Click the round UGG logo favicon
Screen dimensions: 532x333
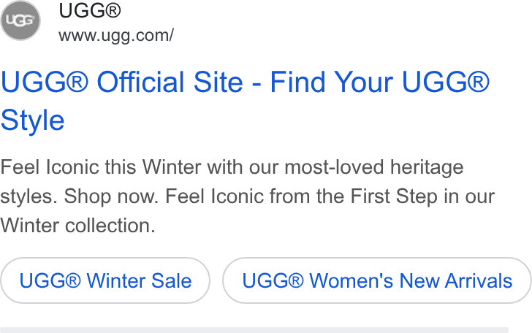click(x=20, y=20)
